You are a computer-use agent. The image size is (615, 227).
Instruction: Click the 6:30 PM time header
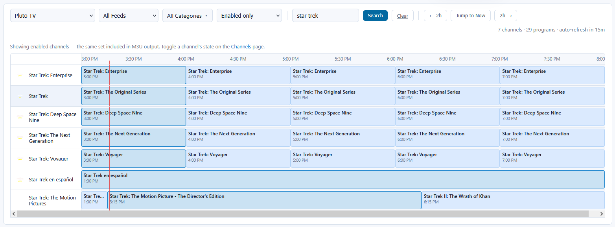point(447,59)
